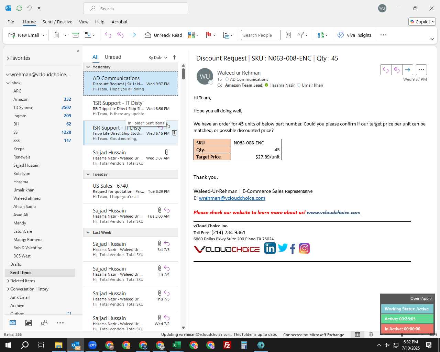This screenshot has width=440, height=352.
Task: Open the www.vcloudchoice.com website link
Action: pos(333,212)
